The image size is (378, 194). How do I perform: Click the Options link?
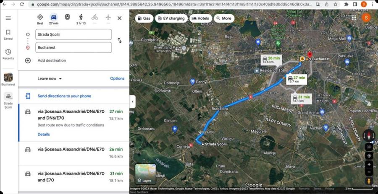[117, 78]
